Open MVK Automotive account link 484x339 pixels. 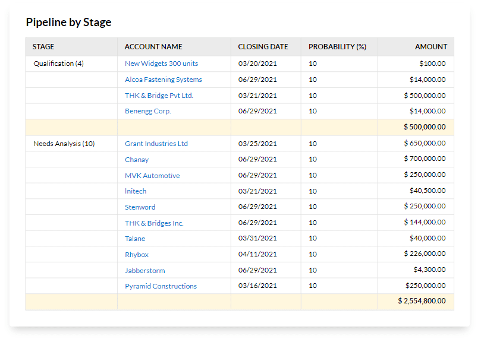[x=152, y=176]
